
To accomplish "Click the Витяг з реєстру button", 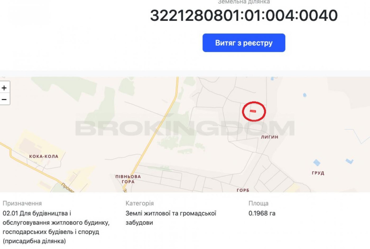I will [x=244, y=43].
